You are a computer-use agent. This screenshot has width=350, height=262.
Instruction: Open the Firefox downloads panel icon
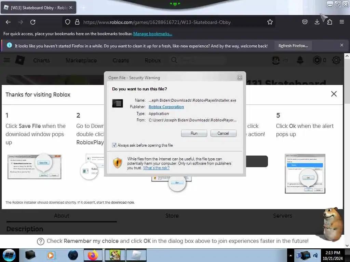coord(317,22)
